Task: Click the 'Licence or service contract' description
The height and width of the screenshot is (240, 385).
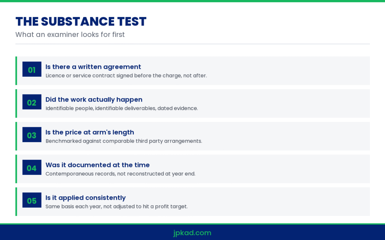Action: click(126, 76)
